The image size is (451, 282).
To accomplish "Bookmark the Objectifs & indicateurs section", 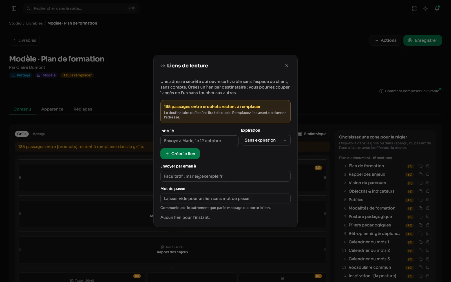I will 428,191.
